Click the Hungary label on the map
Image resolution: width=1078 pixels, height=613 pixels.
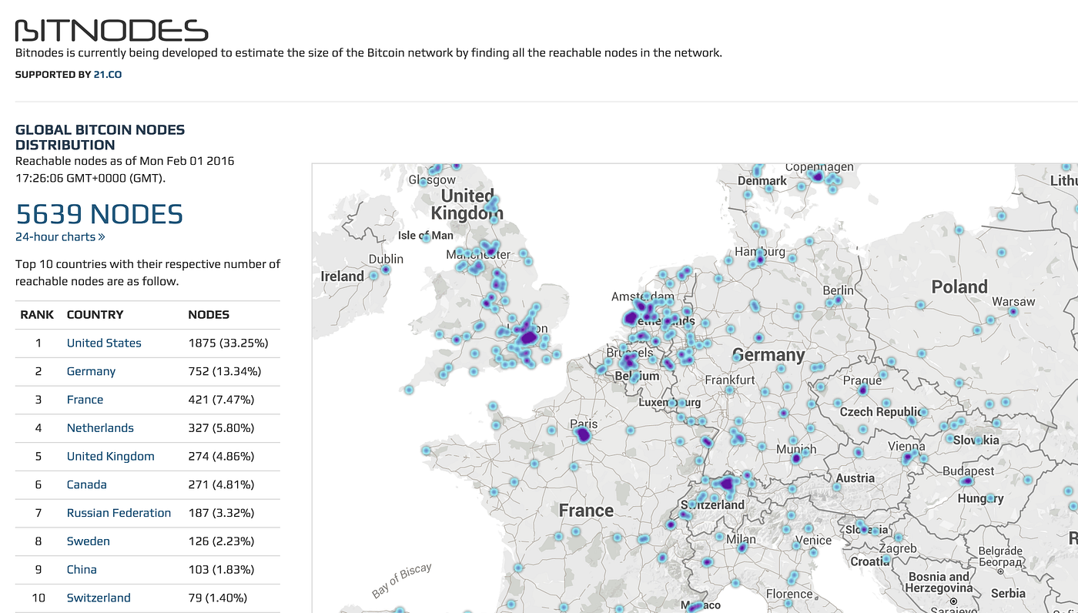coord(980,498)
